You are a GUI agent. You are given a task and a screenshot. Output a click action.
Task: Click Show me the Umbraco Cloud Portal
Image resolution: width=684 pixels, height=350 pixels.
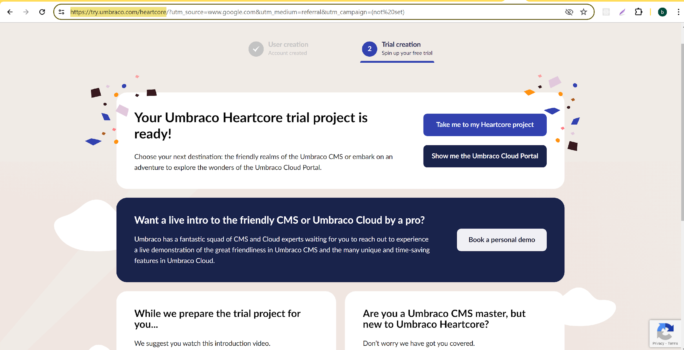(x=485, y=156)
